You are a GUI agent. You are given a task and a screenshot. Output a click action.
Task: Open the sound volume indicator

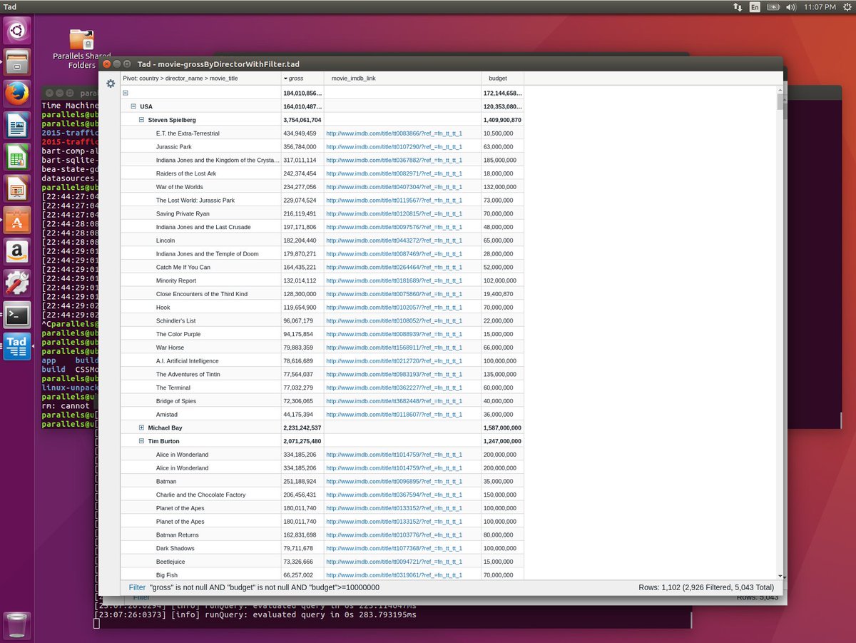(791, 6)
